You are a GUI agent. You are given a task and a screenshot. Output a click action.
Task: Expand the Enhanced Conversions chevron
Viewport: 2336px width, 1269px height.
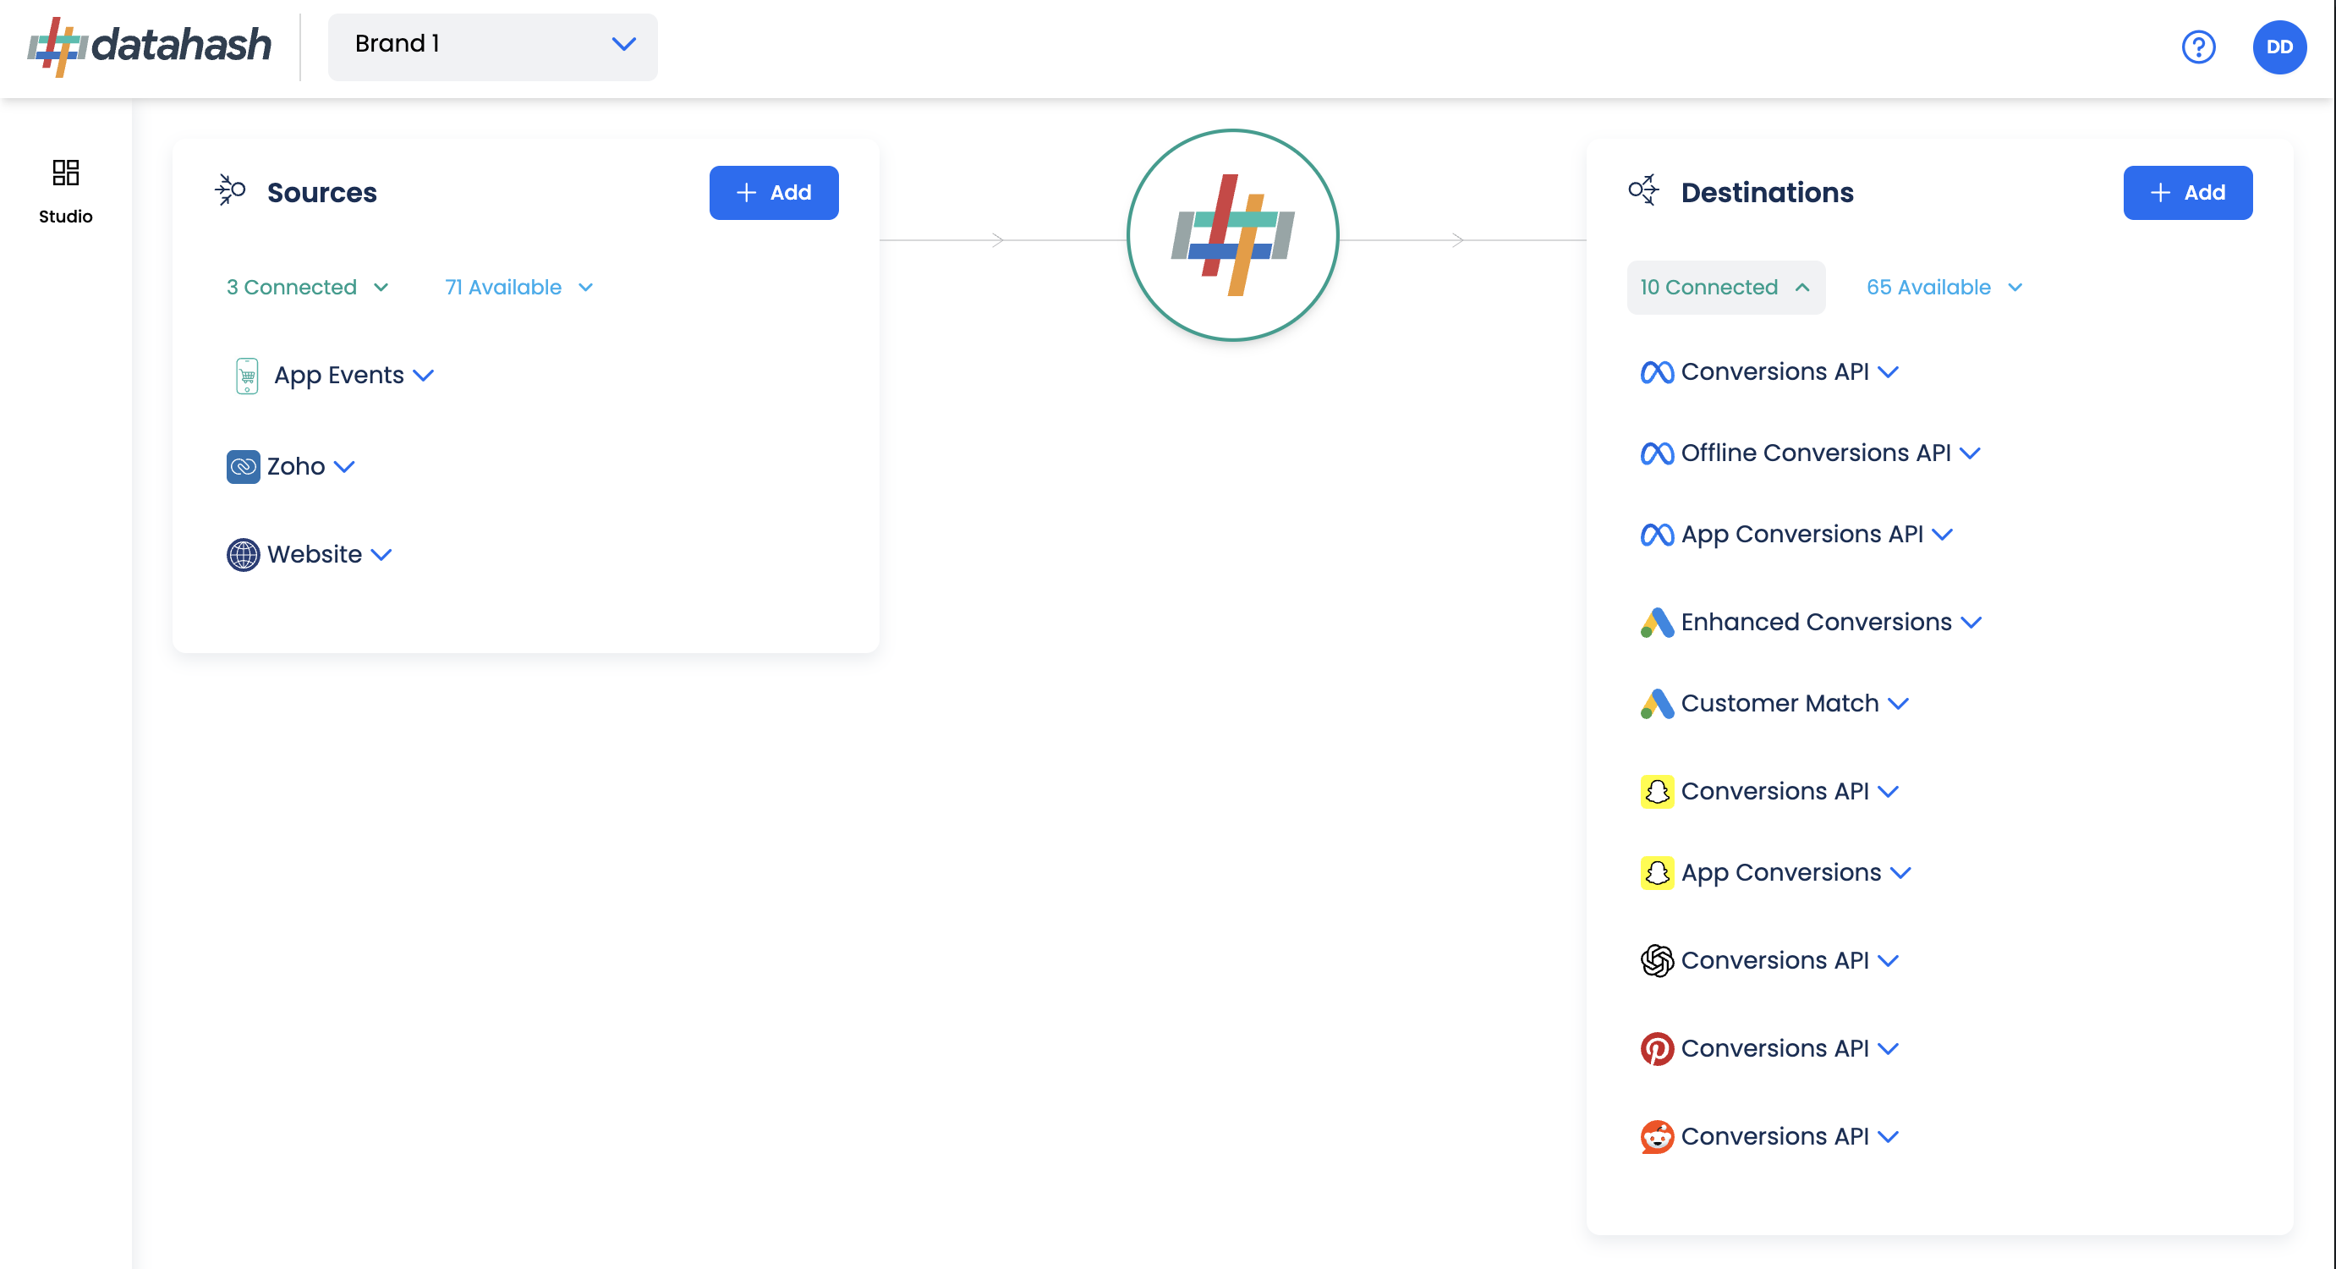pyautogui.click(x=1971, y=623)
